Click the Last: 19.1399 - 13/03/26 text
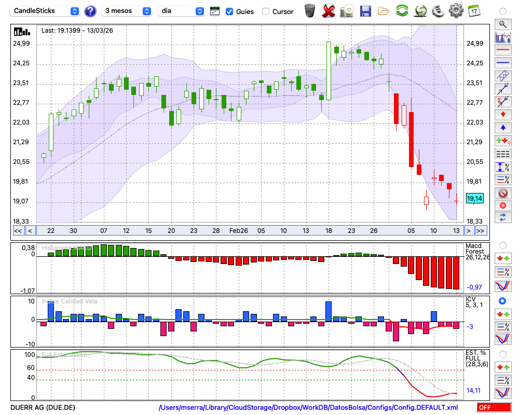This screenshot has height=415, width=519. pyautogui.click(x=77, y=31)
